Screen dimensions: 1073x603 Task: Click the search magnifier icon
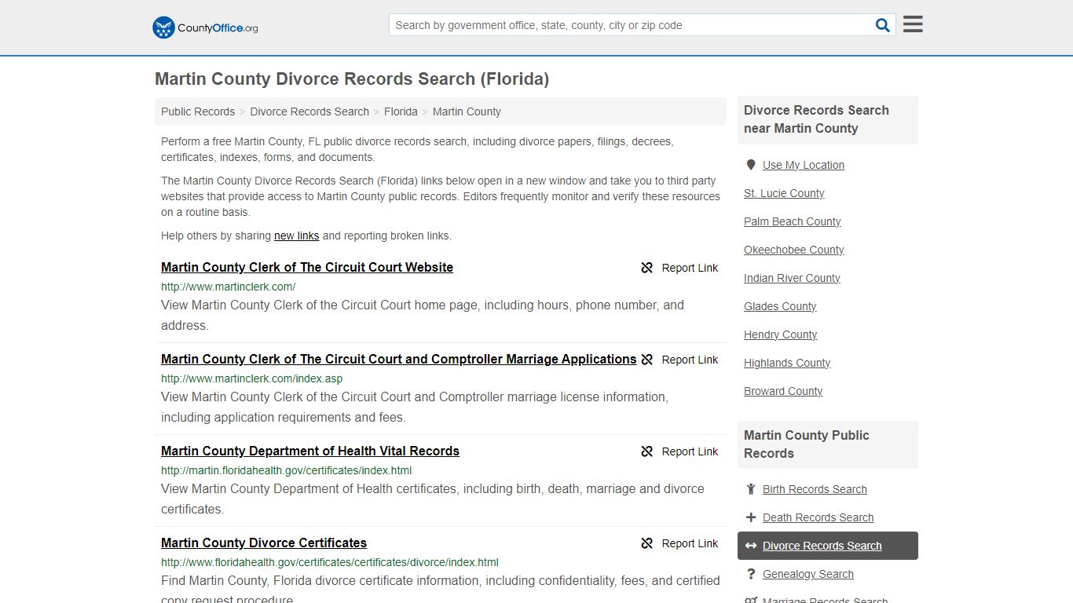(883, 25)
